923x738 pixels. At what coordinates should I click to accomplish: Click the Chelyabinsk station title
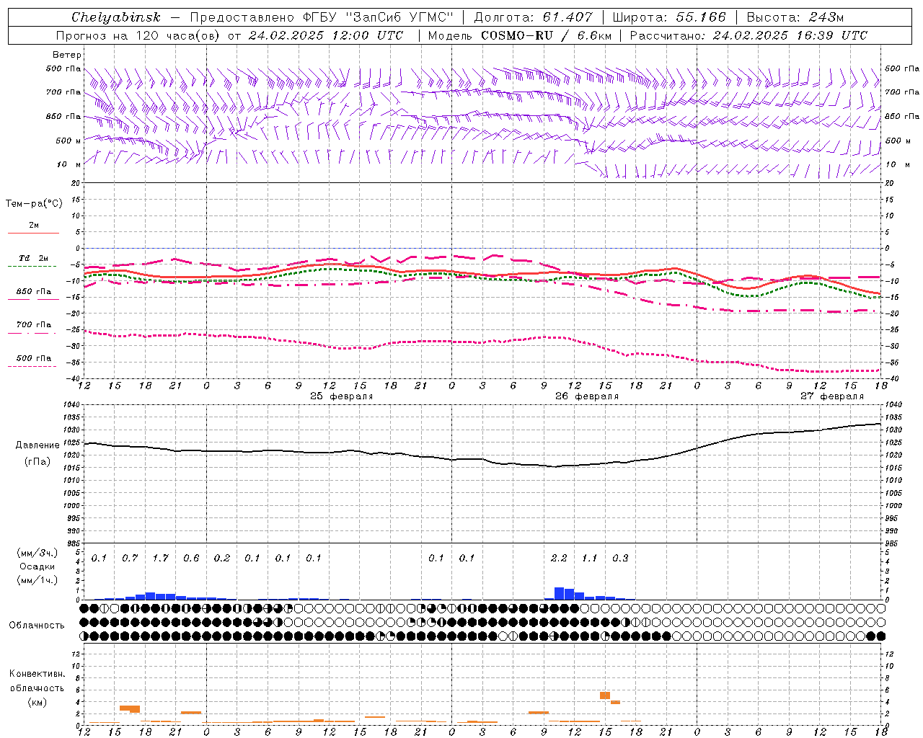tap(115, 17)
